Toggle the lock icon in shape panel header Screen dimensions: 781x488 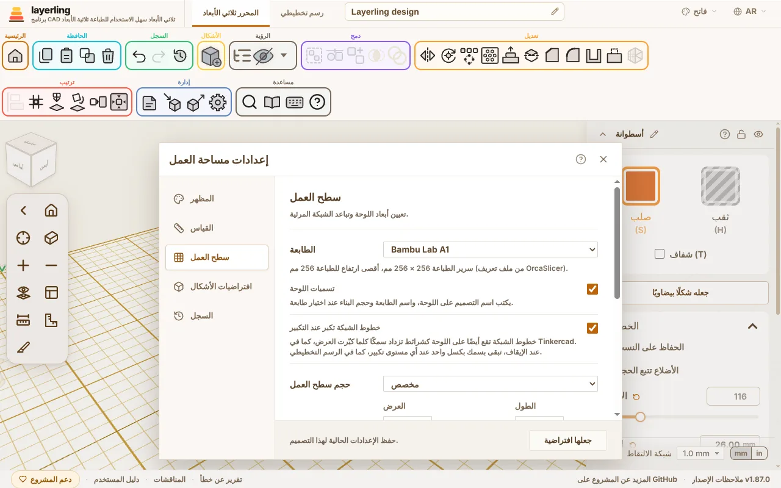(741, 134)
